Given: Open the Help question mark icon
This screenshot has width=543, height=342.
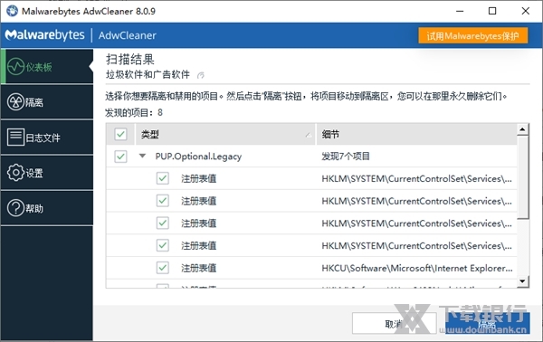Looking at the screenshot, I should tap(16, 208).
